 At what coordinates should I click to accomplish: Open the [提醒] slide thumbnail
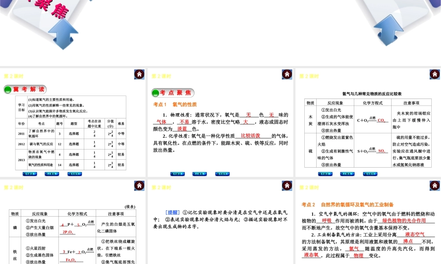(x=220, y=222)
